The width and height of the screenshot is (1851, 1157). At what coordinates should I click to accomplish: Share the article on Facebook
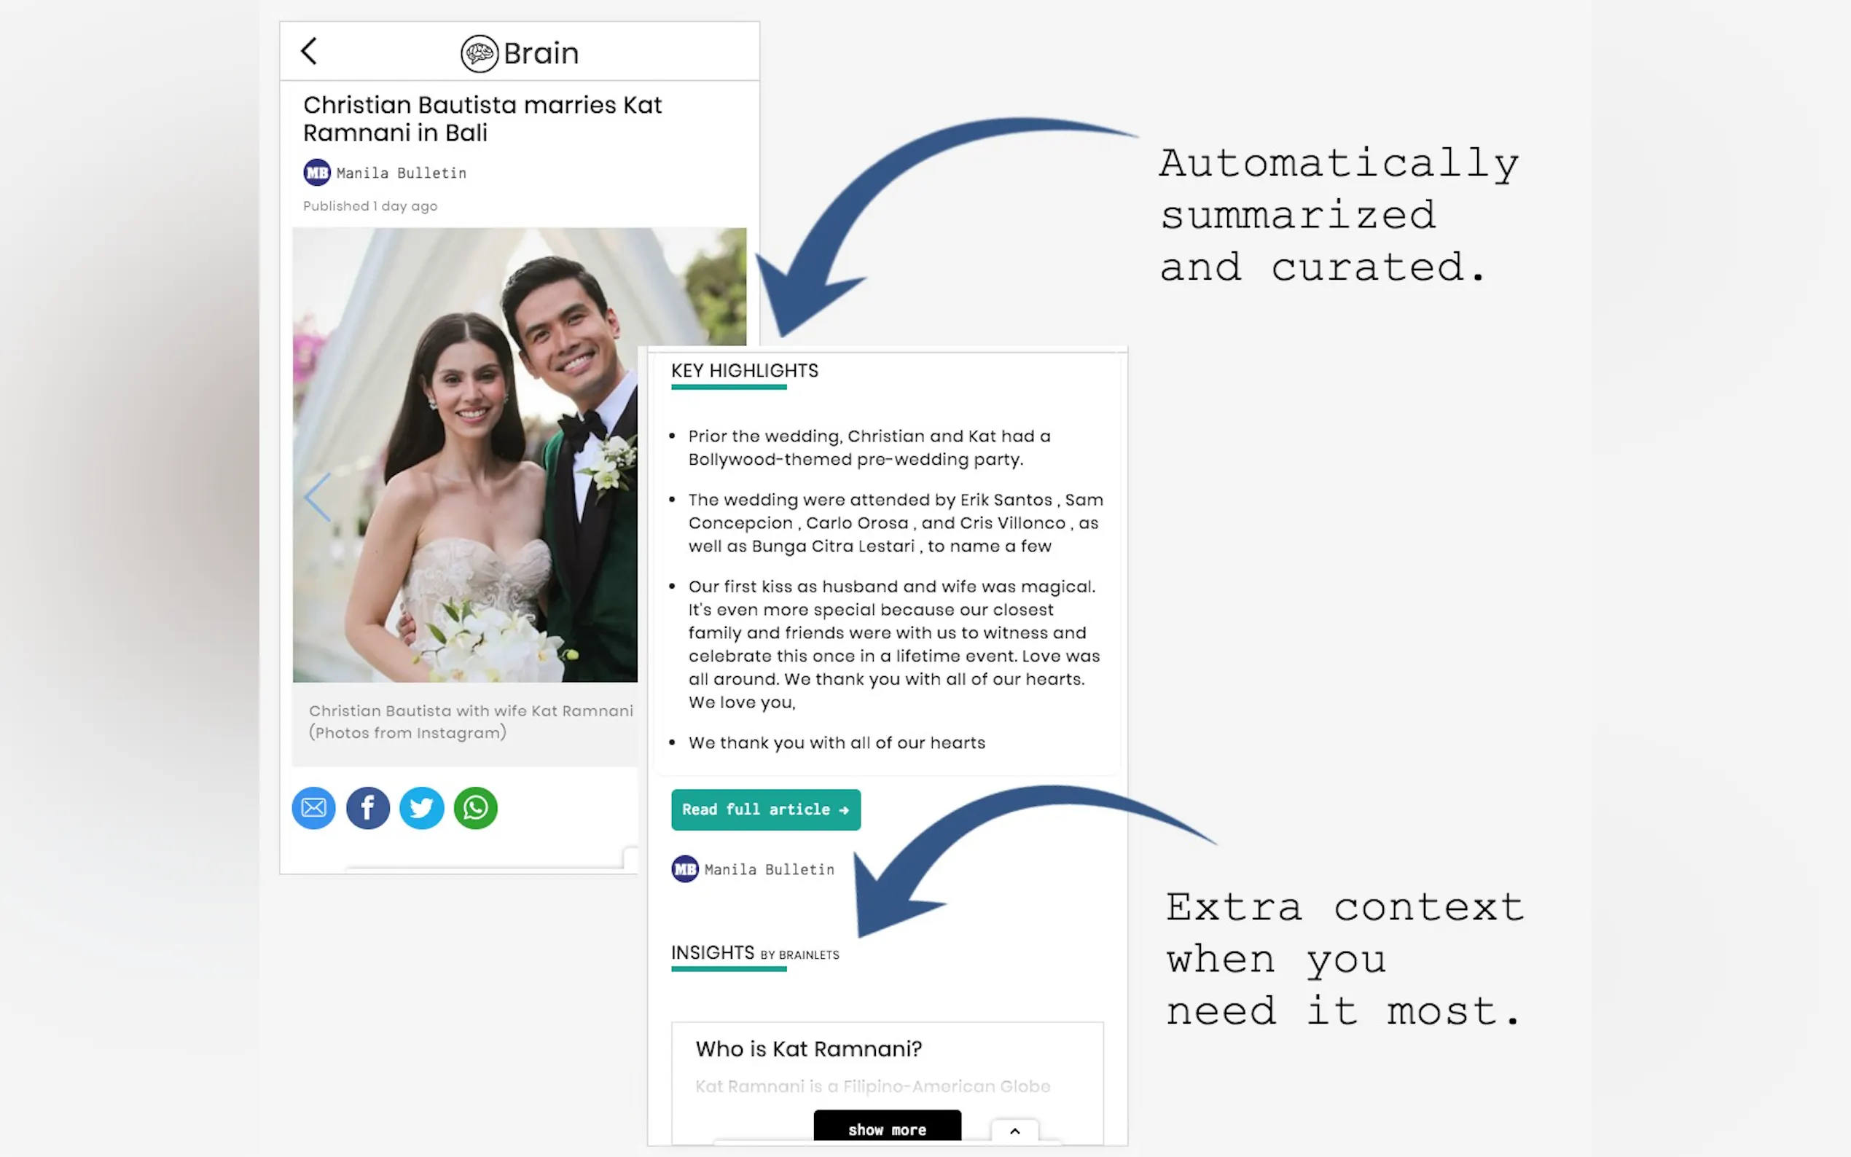[367, 808]
